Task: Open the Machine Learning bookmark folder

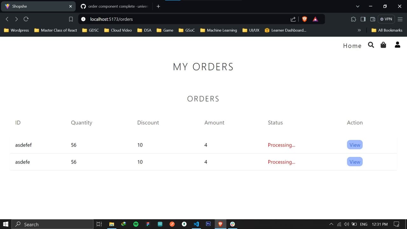Action: 218,30
